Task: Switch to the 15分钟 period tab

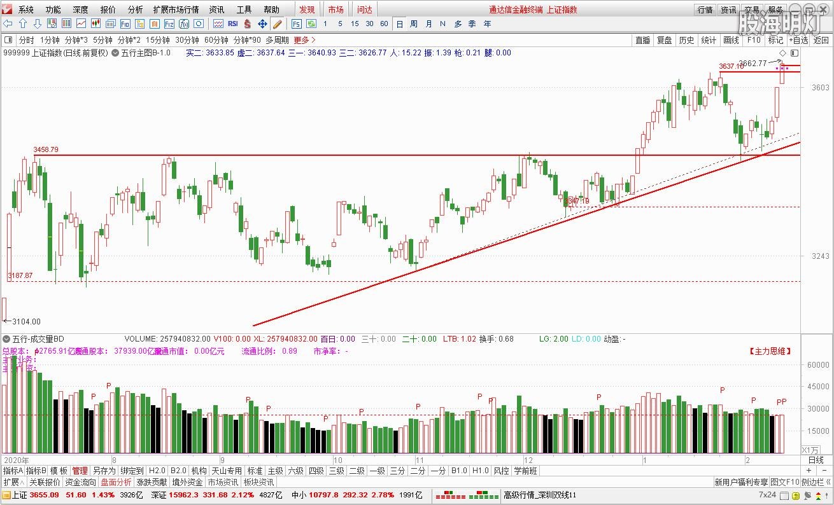Action: click(157, 40)
